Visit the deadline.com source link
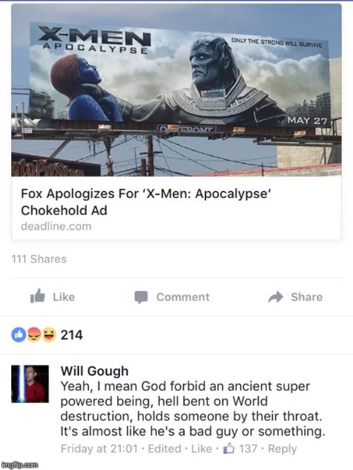353x470 pixels. (56, 226)
